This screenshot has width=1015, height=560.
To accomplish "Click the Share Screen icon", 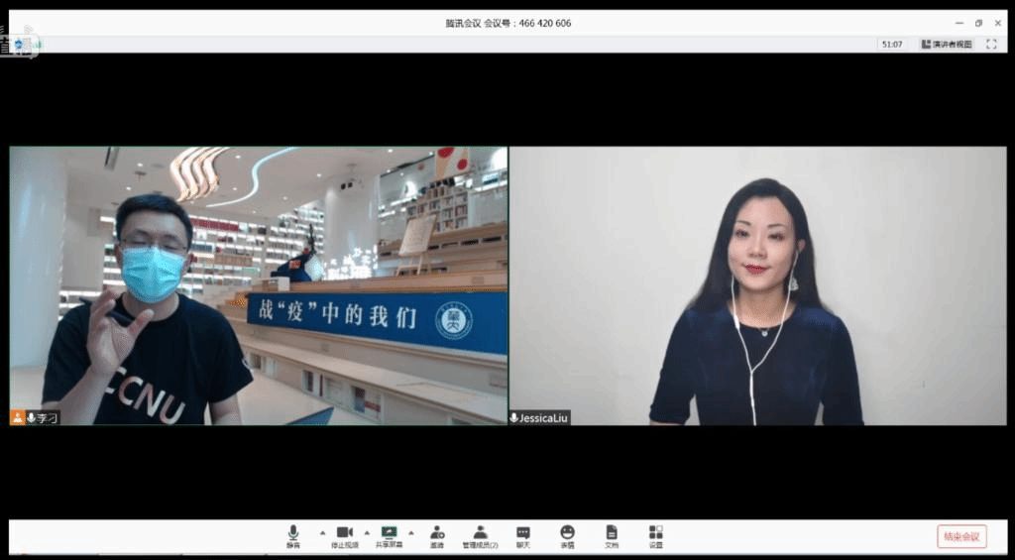I will point(389,535).
